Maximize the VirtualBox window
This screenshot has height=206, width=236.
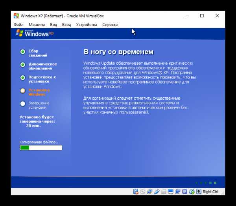click(x=202, y=16)
